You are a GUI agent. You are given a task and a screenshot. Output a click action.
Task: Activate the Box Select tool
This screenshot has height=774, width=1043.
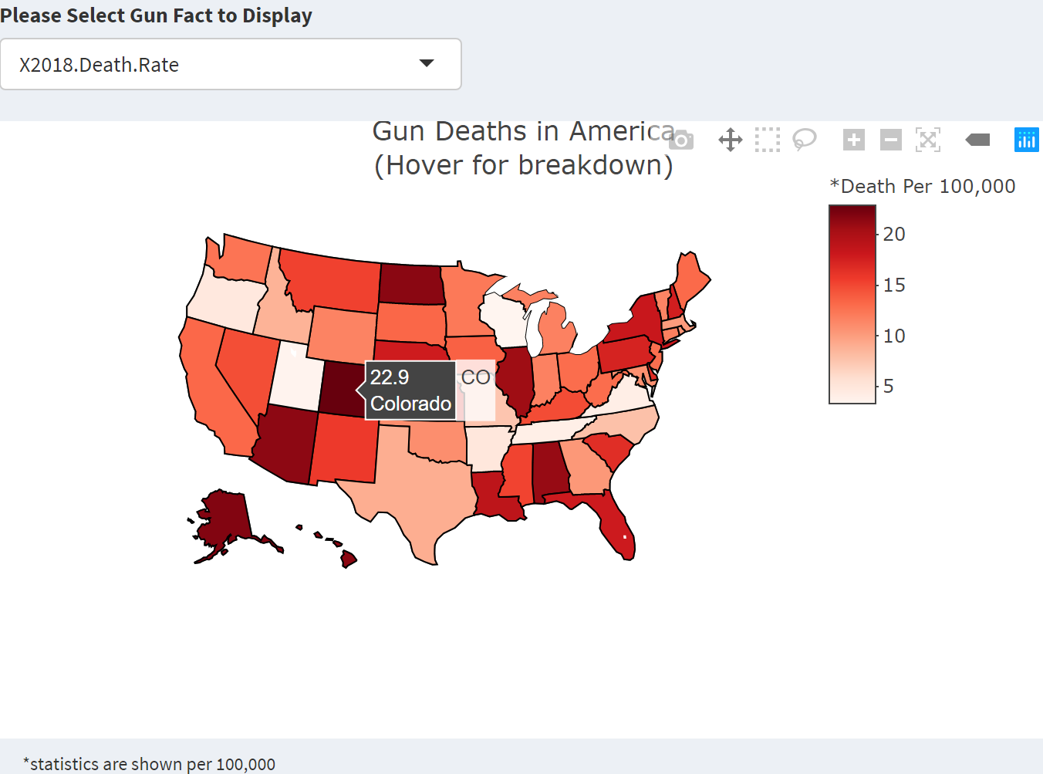coord(767,140)
